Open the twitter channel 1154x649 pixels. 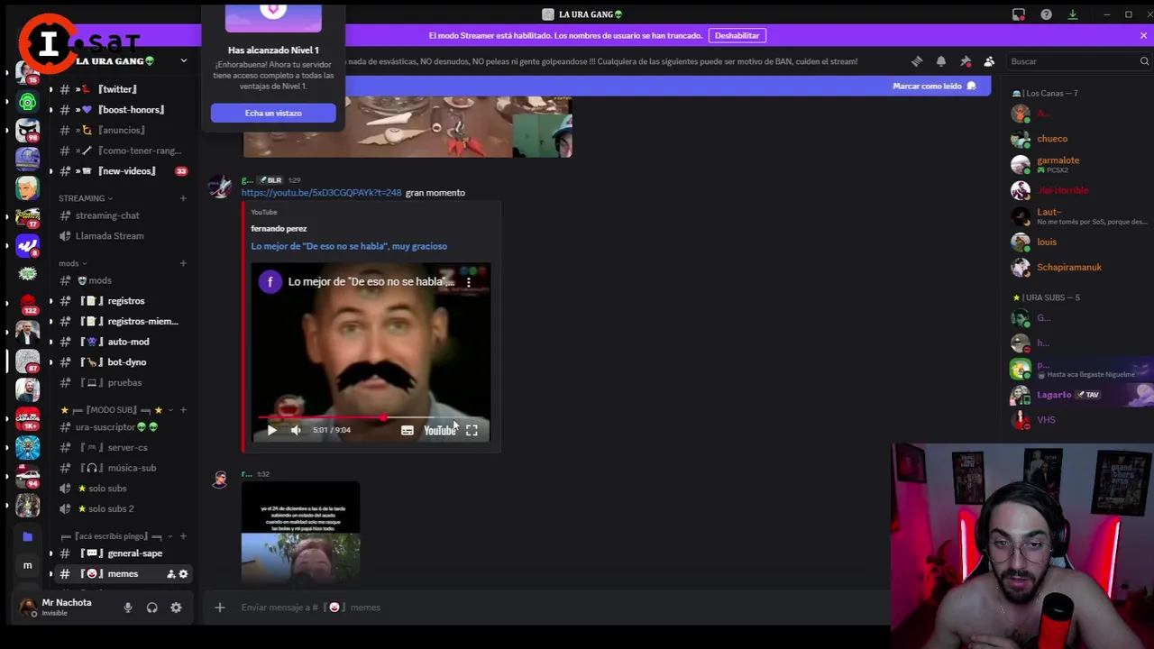[118, 89]
